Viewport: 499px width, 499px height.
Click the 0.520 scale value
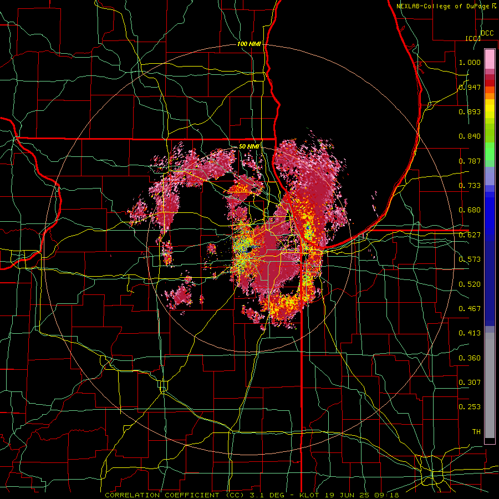click(470, 284)
